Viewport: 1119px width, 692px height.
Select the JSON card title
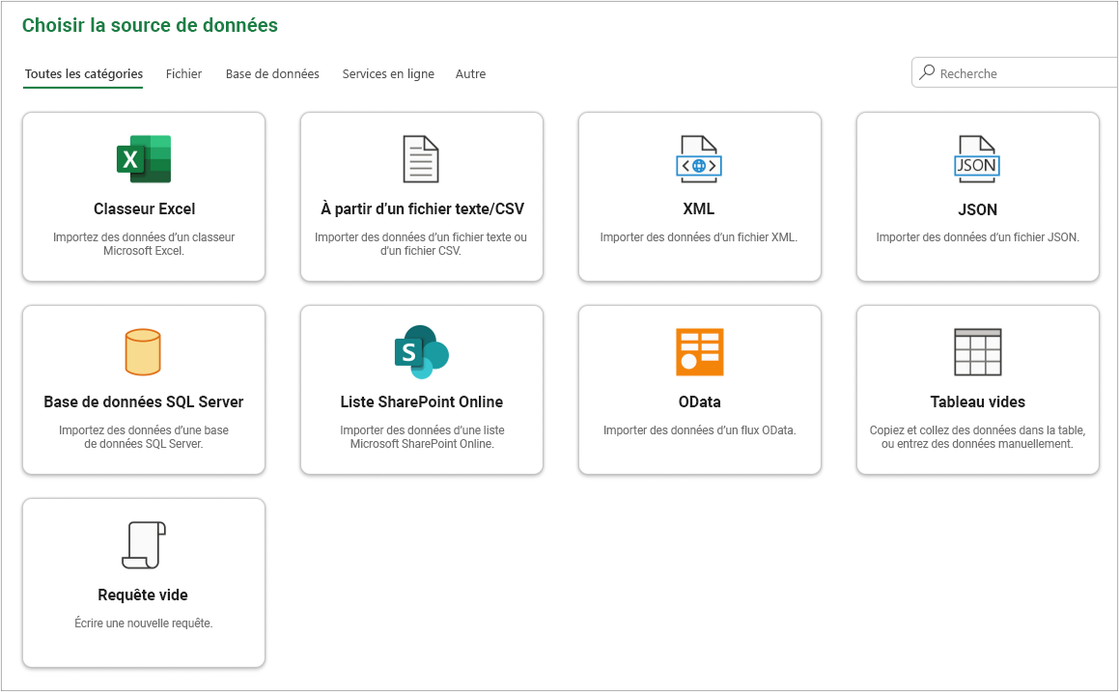(978, 209)
